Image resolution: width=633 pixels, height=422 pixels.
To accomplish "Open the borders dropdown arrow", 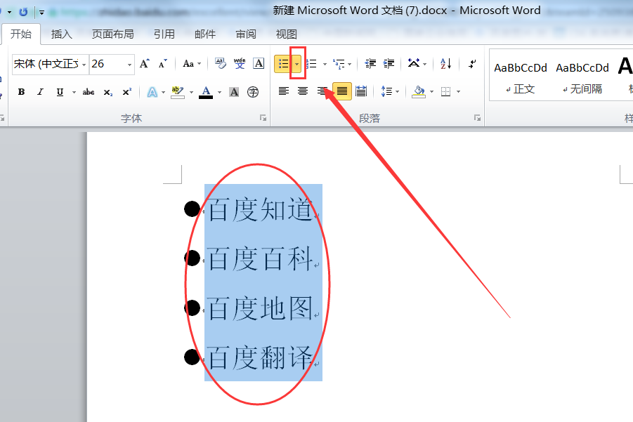I will pos(459,91).
